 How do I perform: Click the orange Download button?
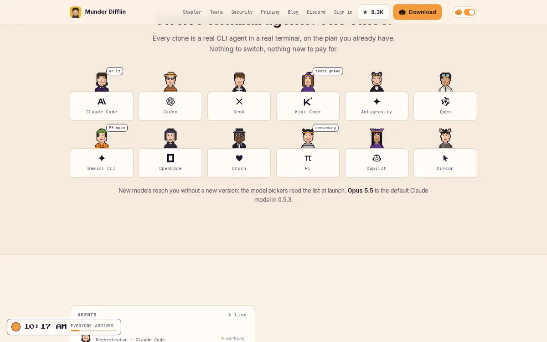point(417,12)
